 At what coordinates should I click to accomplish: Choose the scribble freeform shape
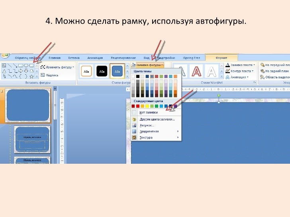pos(4,76)
